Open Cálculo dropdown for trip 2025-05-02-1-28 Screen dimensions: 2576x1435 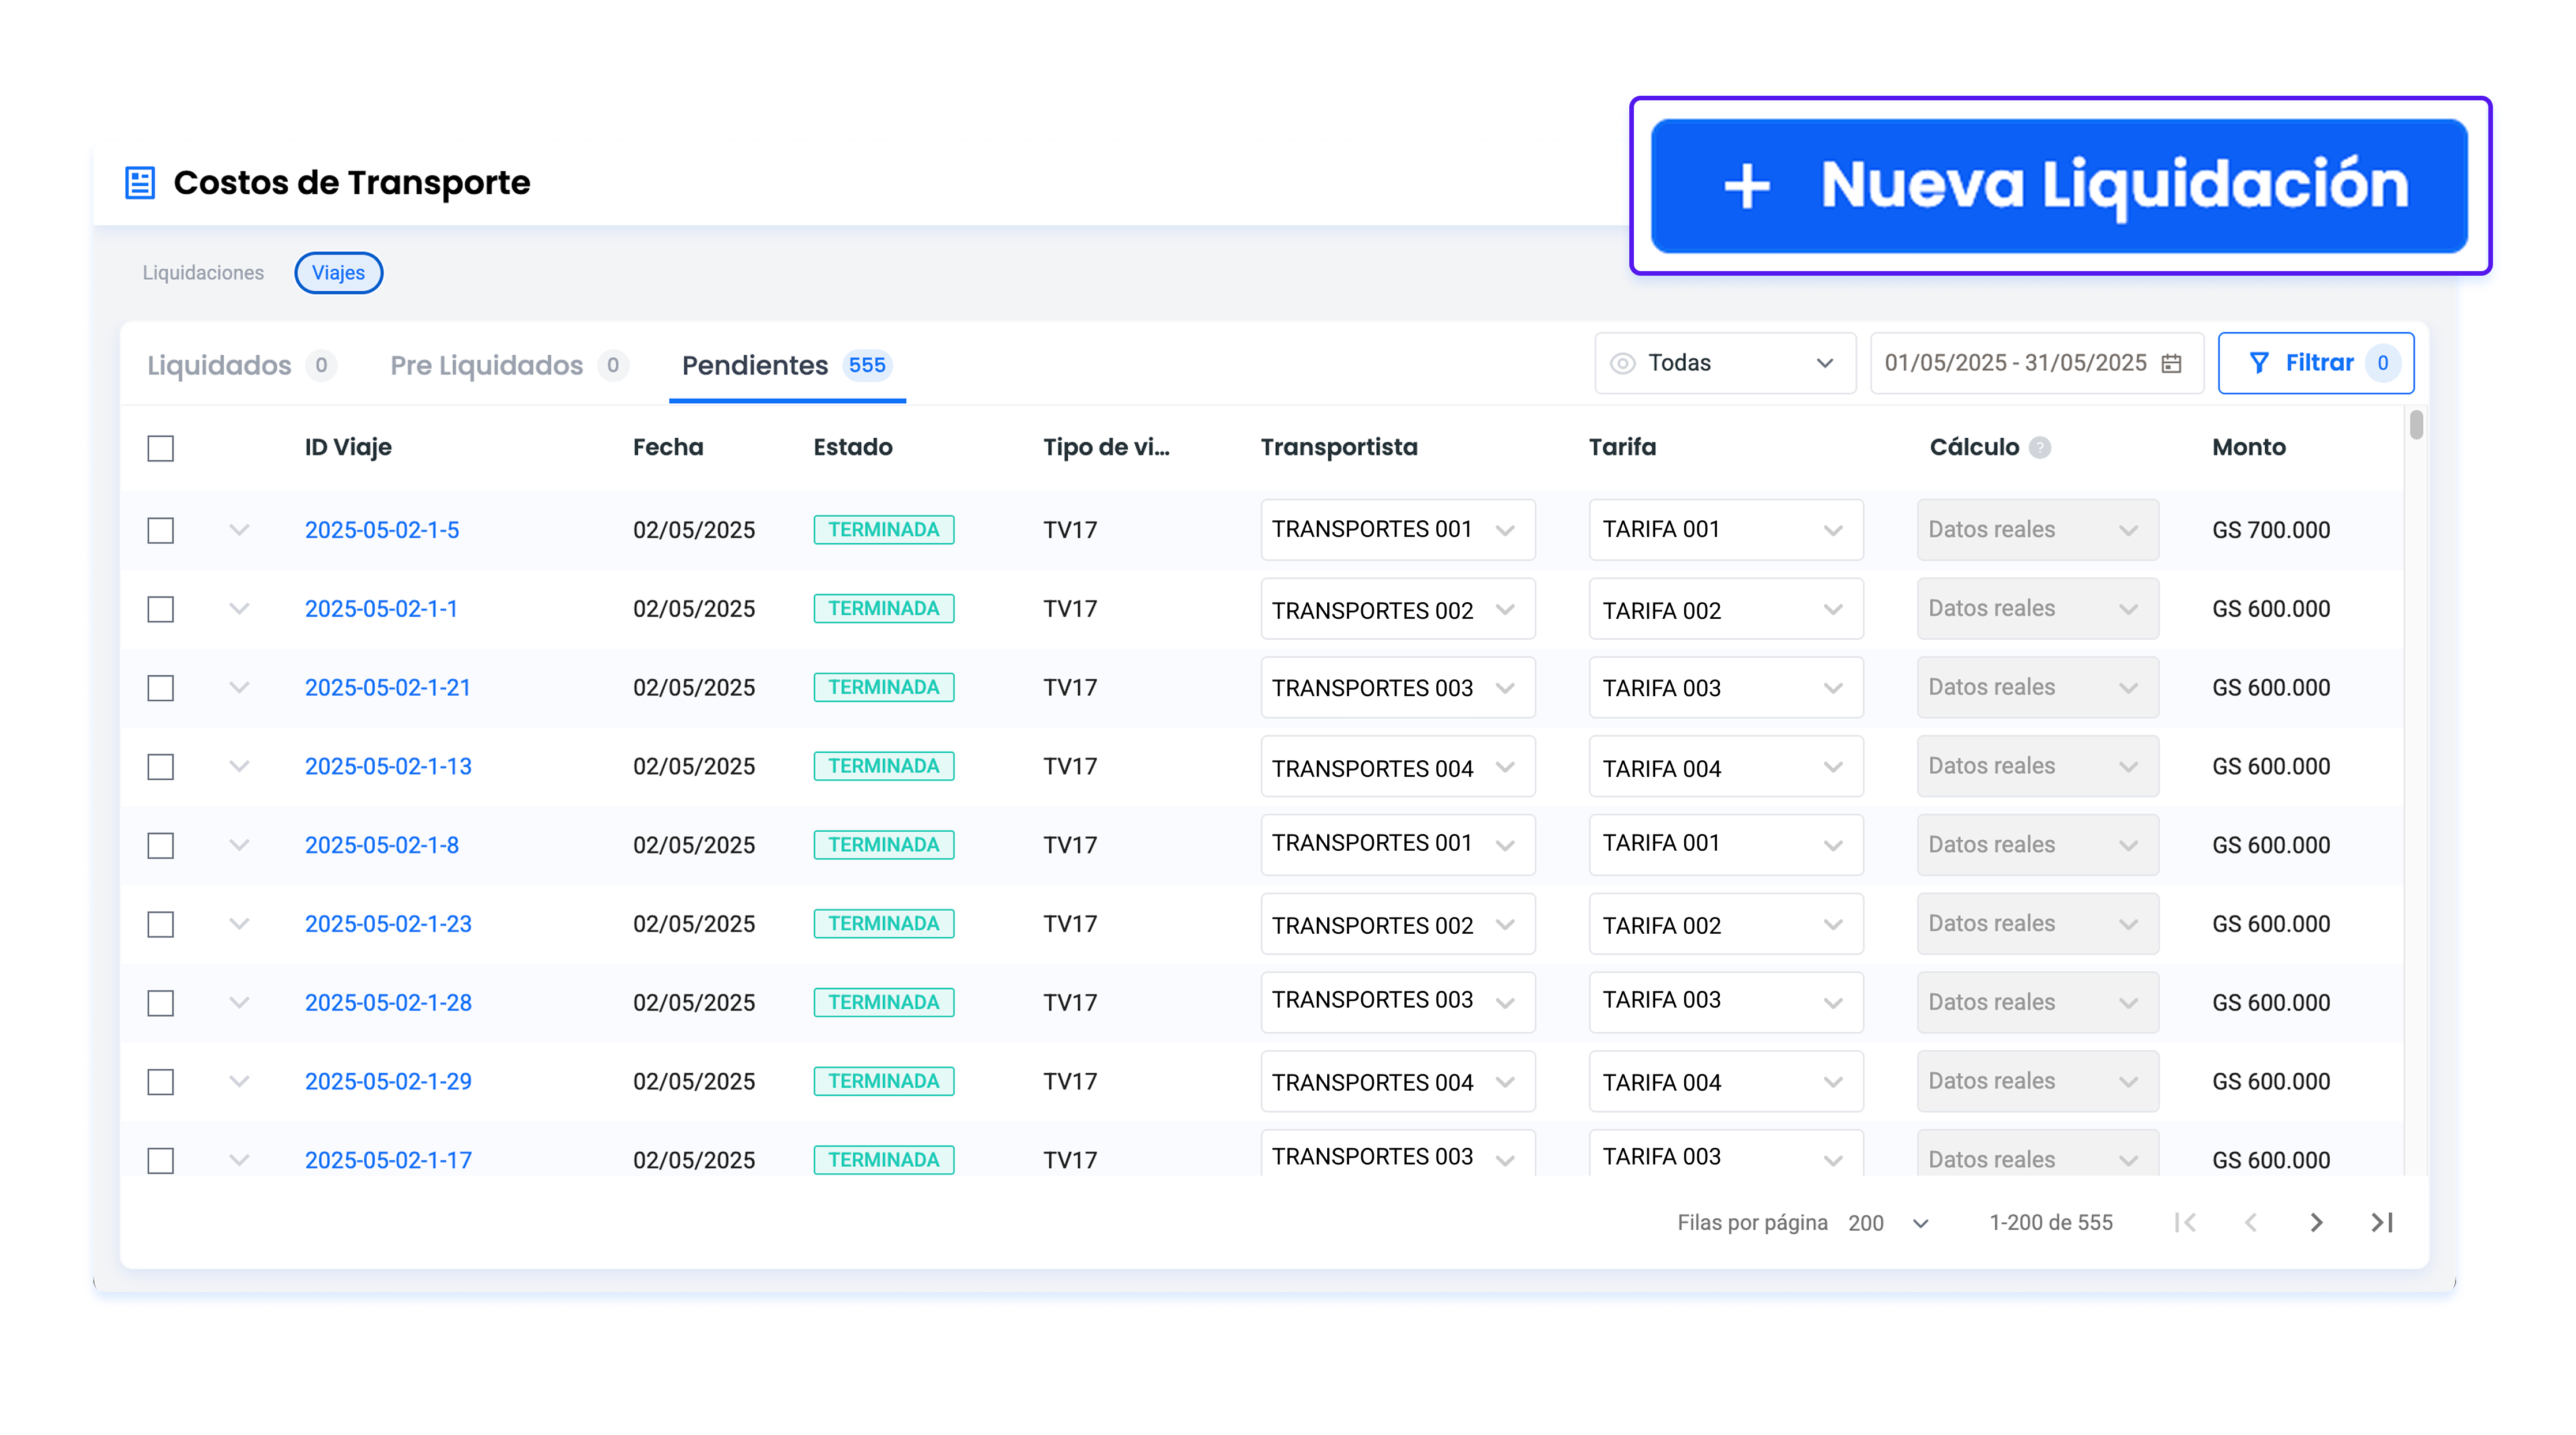pyautogui.click(x=2037, y=1002)
